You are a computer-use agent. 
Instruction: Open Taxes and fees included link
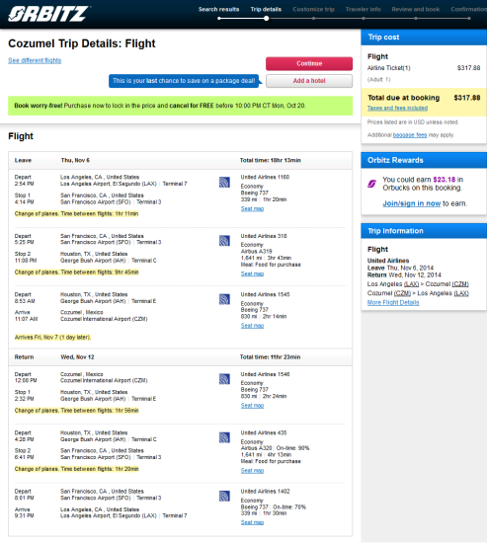click(x=397, y=108)
